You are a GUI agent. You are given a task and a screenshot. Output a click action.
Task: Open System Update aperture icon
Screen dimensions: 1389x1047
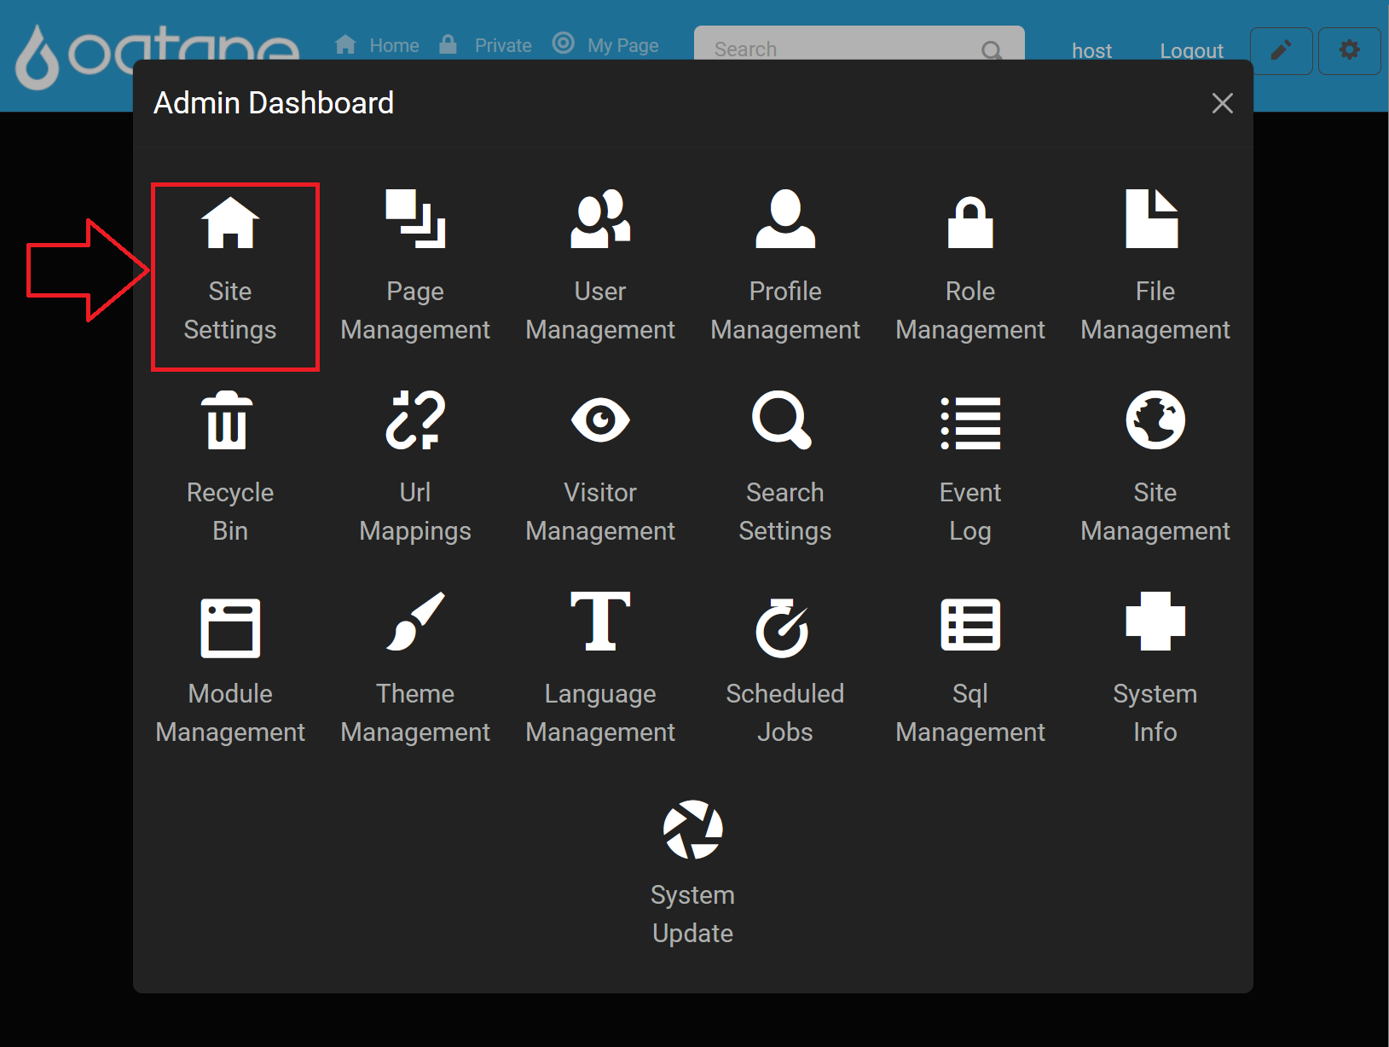pos(693,830)
